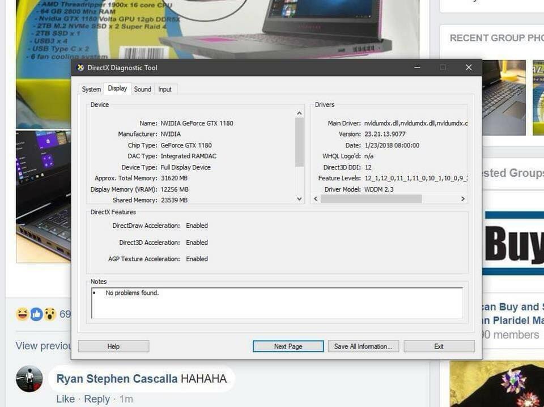Click the Display Memory value '12256 MB'
Image resolution: width=544 pixels, height=407 pixels.
click(x=175, y=189)
